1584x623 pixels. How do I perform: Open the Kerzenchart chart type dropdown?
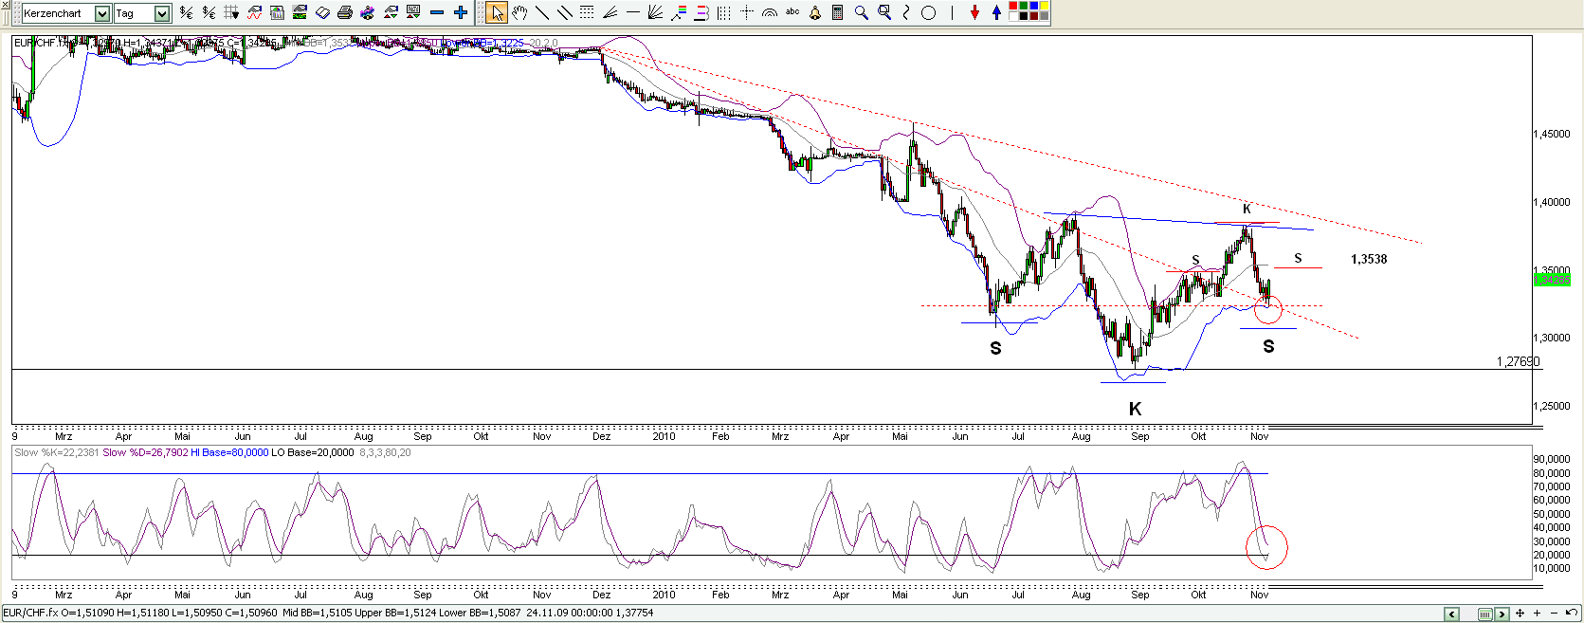(101, 13)
